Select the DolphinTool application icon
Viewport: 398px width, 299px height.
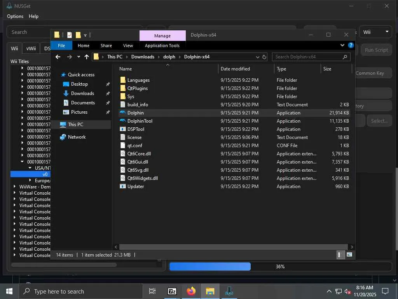[122, 121]
